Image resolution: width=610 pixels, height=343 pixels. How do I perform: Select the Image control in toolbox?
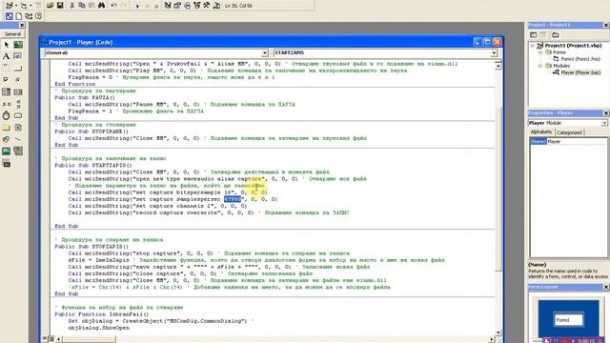(7, 151)
